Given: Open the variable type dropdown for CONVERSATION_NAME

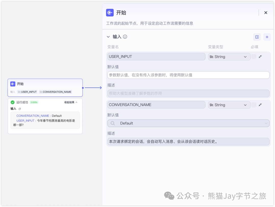Looking at the screenshot, I should (x=229, y=105).
